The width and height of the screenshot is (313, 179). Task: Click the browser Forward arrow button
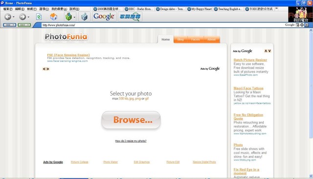point(22,17)
